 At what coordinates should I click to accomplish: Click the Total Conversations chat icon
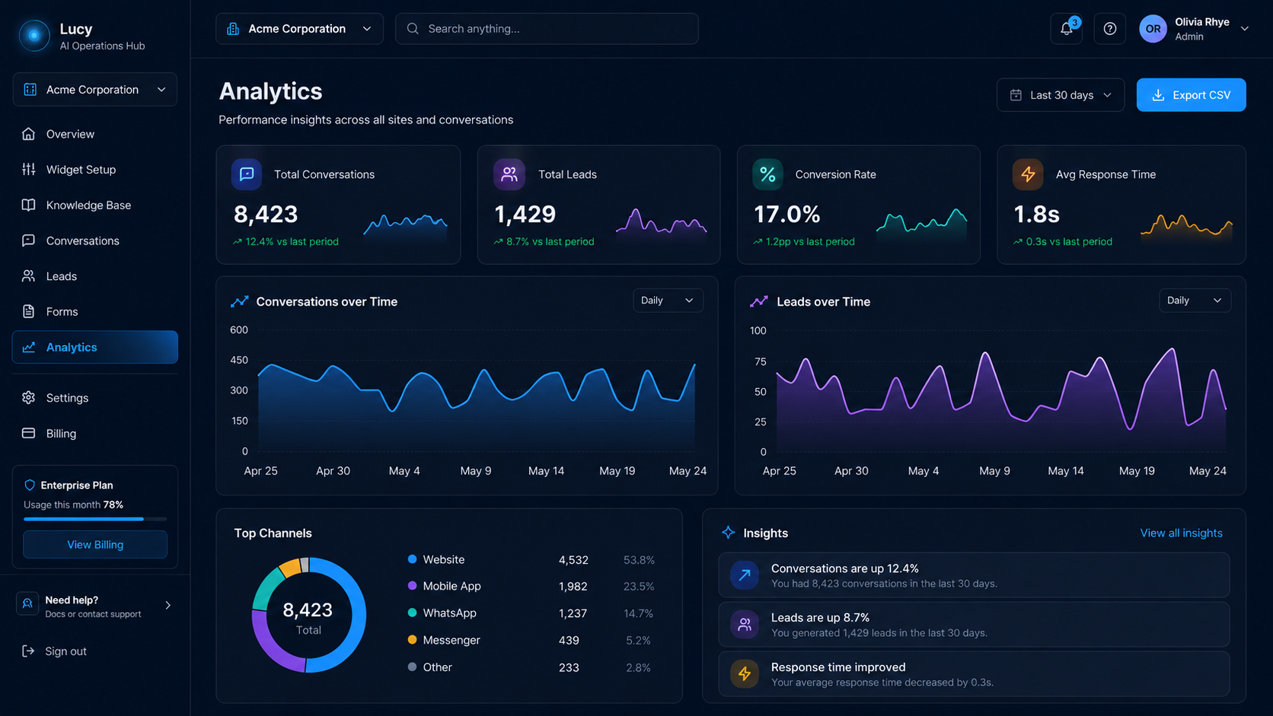pyautogui.click(x=247, y=174)
